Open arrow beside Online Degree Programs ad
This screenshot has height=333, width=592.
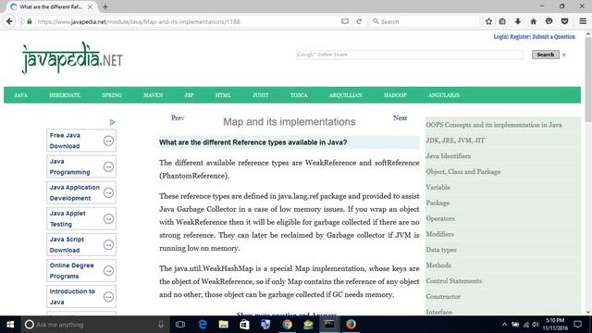pyautogui.click(x=108, y=271)
